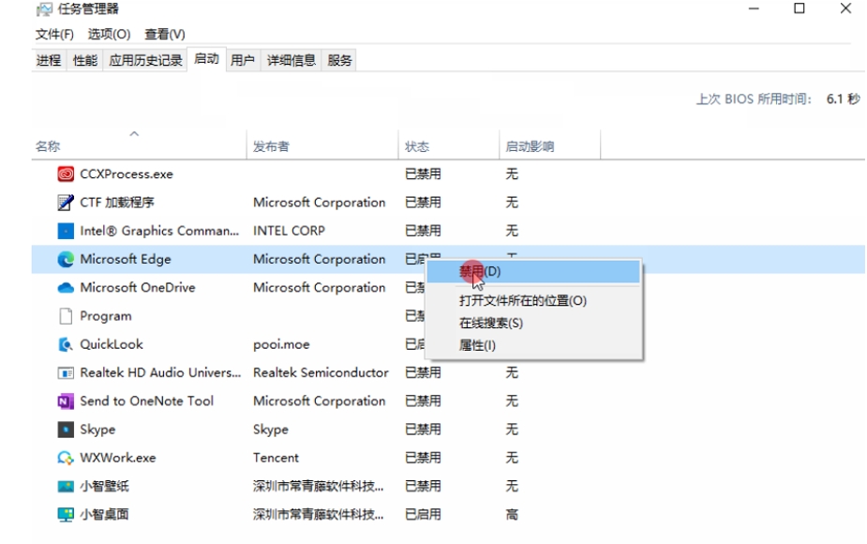Image resolution: width=867 pixels, height=544 pixels.
Task: Click the Skype startup icon
Action: tap(66, 430)
